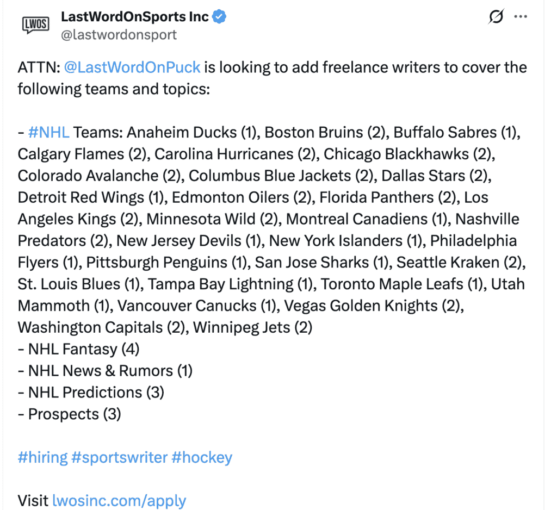Click the "Winnipeg Jets (2)" text
This screenshot has width=557, height=510.
click(x=252, y=327)
